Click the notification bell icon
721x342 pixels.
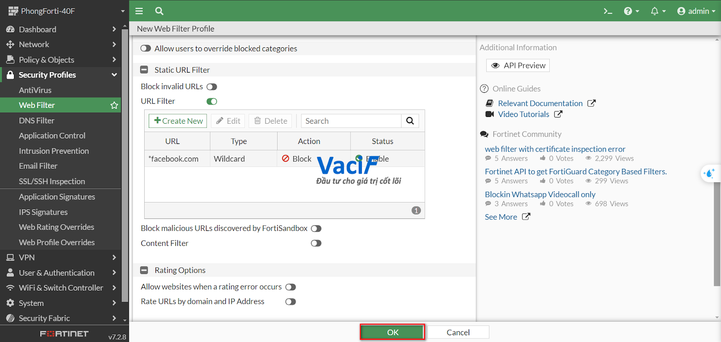tap(655, 11)
